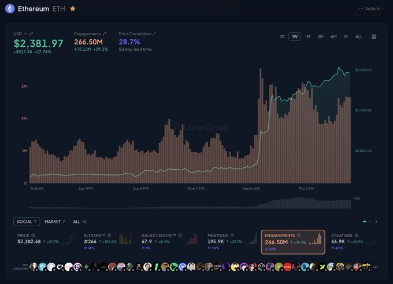Click the 28.7% price correlation value

129,42
